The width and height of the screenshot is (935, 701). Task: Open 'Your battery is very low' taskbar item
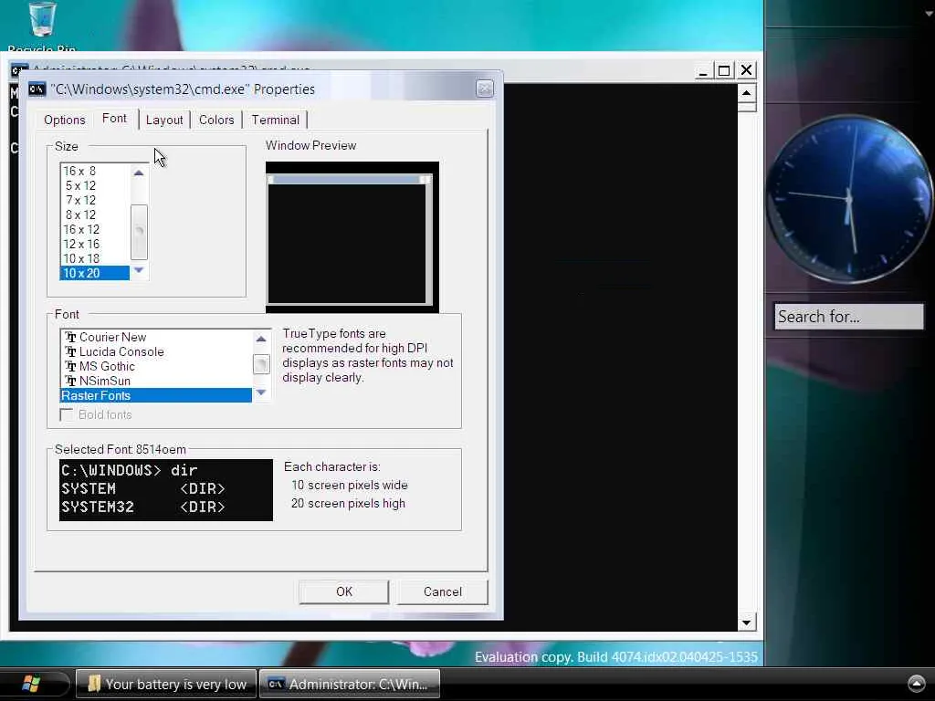click(166, 684)
